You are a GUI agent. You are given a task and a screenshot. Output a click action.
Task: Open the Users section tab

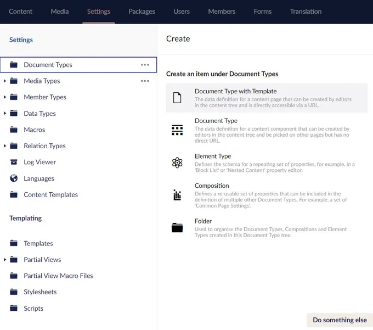(182, 12)
